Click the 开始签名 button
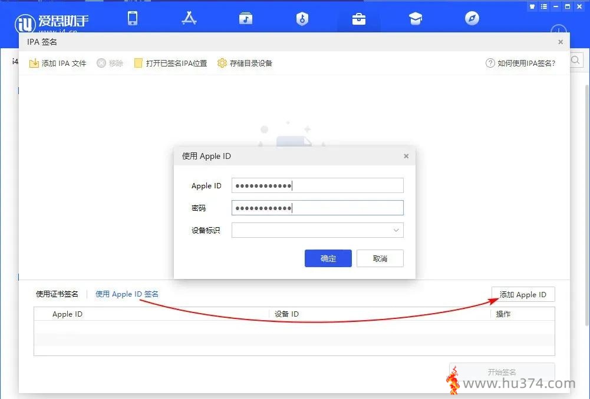590x399 pixels. 502,372
